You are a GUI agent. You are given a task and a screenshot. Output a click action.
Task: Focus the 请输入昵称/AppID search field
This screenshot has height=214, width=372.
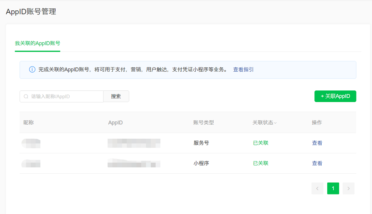pyautogui.click(x=62, y=96)
